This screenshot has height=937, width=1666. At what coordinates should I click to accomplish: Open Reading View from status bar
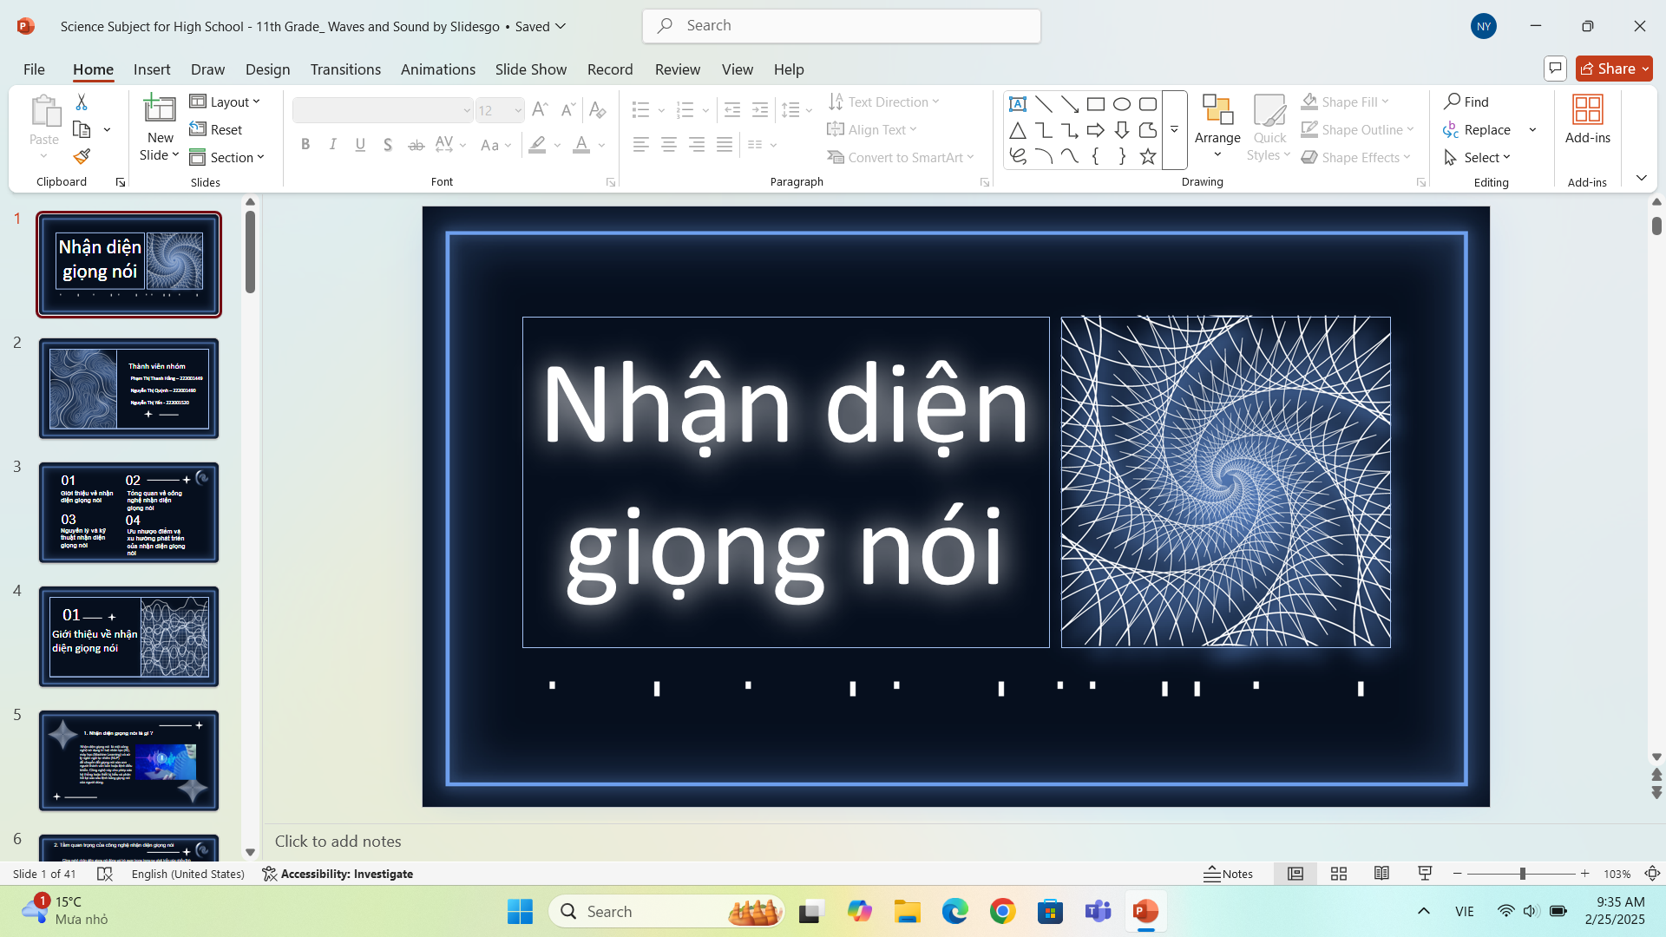pyautogui.click(x=1381, y=874)
